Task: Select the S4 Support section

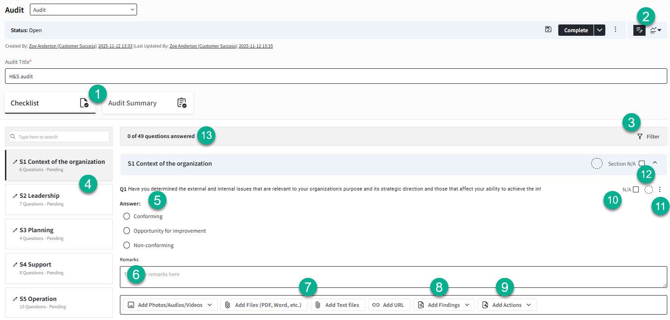Action: pyautogui.click(x=59, y=268)
